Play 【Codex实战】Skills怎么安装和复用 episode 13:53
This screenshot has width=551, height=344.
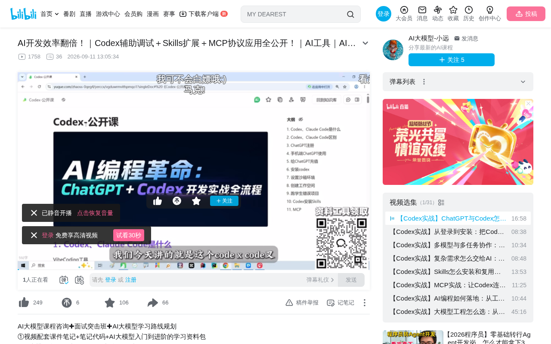458,272
